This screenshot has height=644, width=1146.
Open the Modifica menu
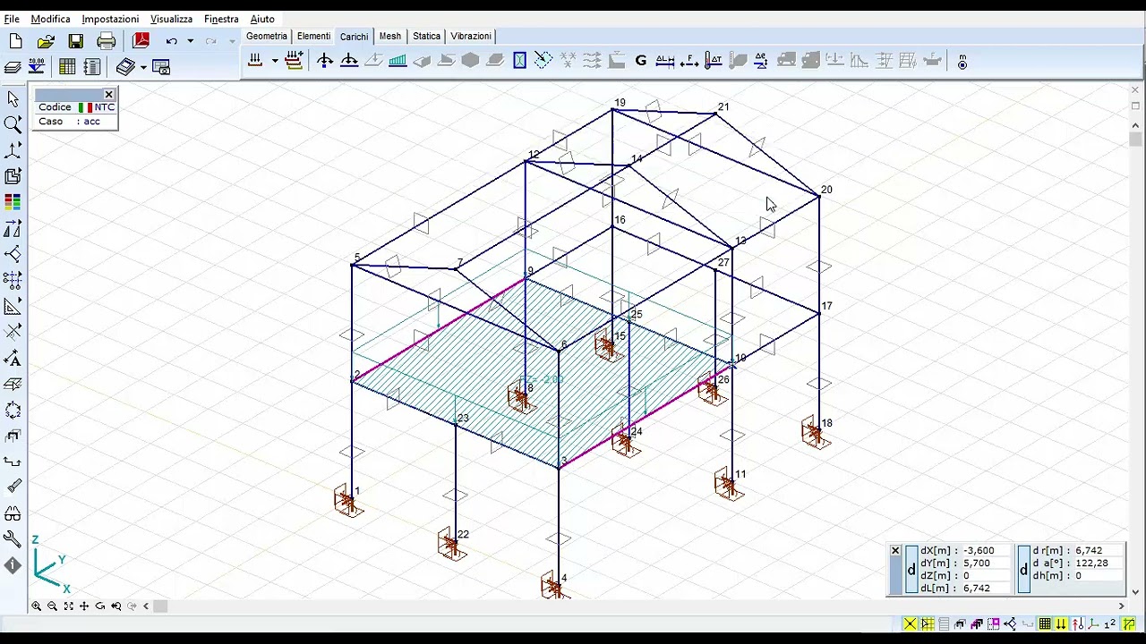(x=50, y=19)
